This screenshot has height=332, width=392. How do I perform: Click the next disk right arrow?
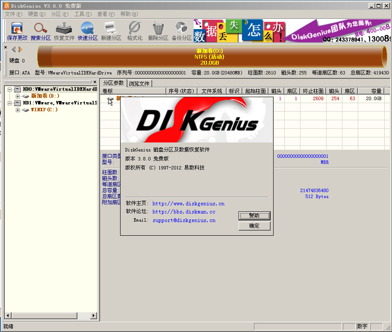20,49
